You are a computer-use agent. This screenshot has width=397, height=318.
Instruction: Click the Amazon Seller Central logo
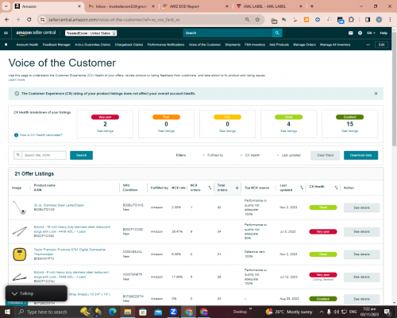tap(36, 33)
